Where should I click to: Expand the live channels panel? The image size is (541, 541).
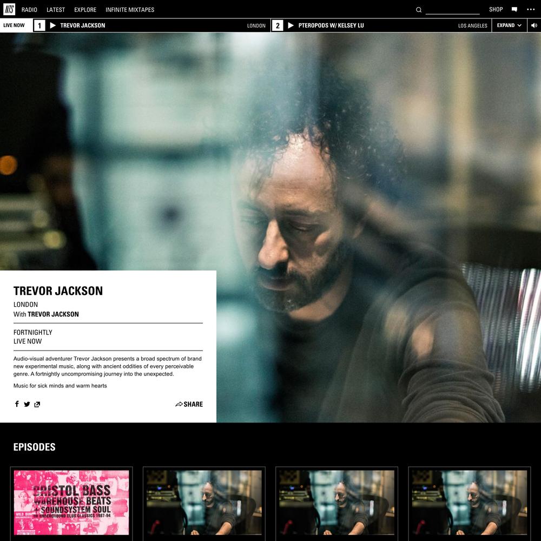pyautogui.click(x=510, y=25)
